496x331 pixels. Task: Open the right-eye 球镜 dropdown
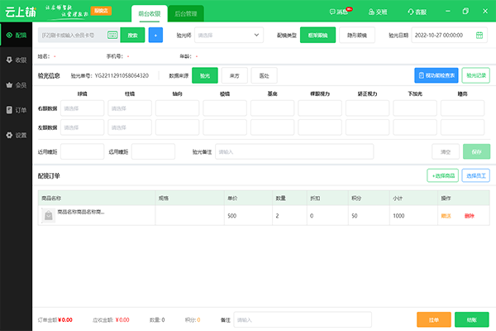coord(83,108)
